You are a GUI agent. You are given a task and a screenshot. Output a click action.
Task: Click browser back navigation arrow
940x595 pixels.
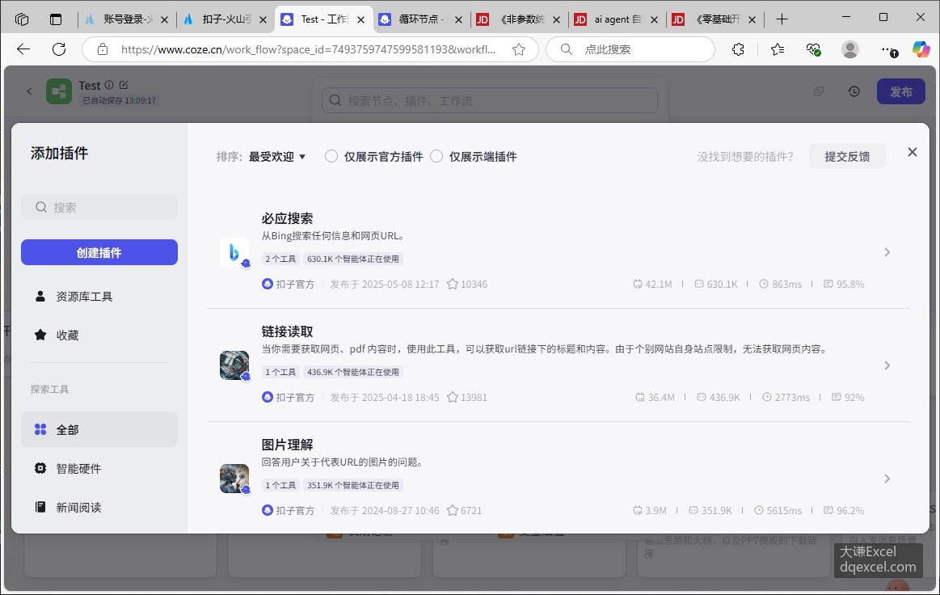tap(23, 49)
